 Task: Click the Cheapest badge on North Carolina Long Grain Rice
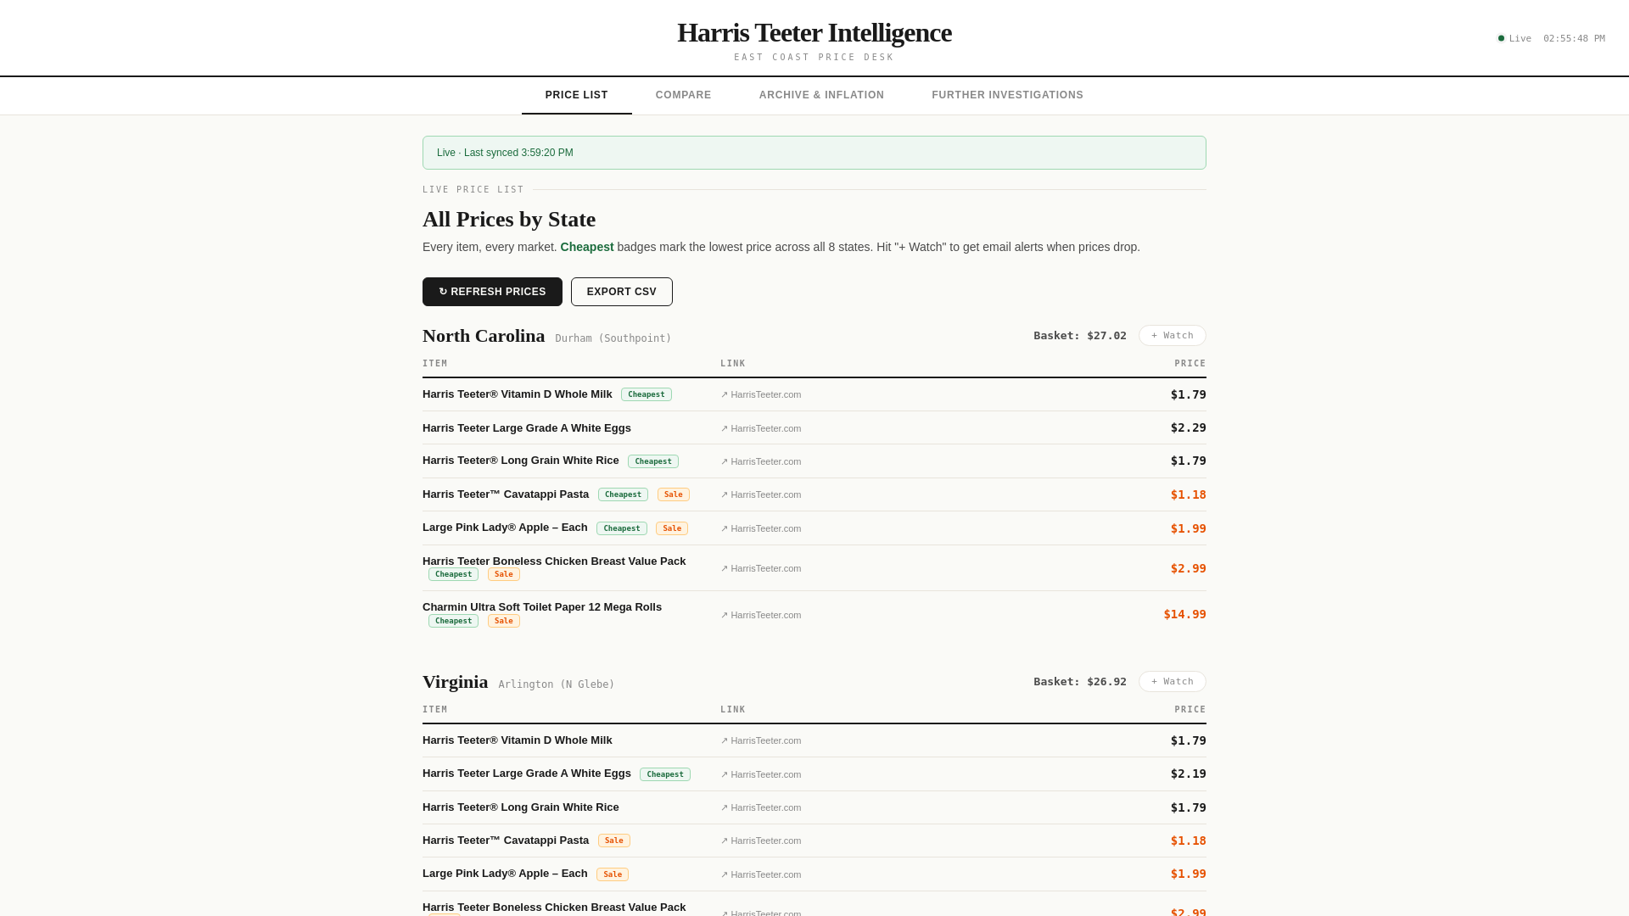pos(653,461)
